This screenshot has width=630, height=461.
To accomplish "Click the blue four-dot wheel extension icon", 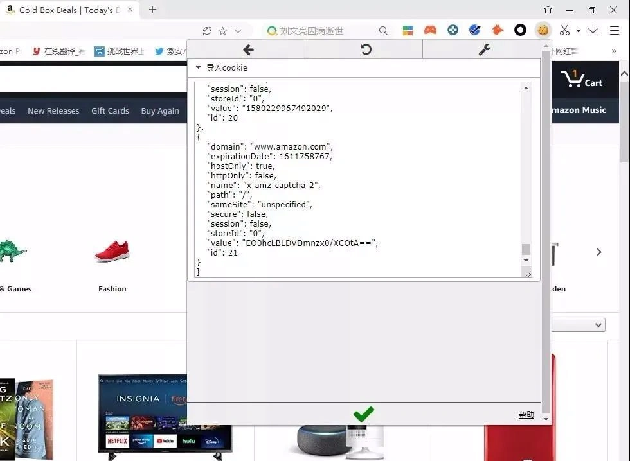I will tap(453, 30).
